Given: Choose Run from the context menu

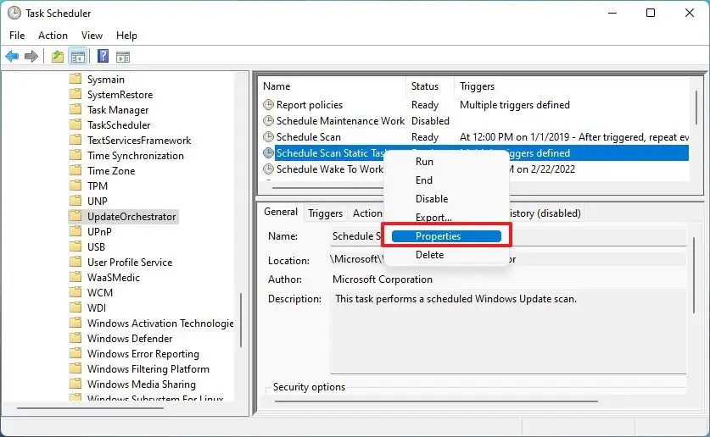Looking at the screenshot, I should click(x=446, y=162).
